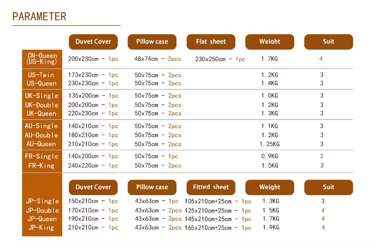Click the UK-Queen row label
Image resolution: width=372 pixels, height=244 pixels.
[41, 113]
